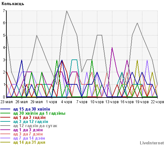Screen dimensions: 166x146
Task: Click y-axis value 6
Action: 4,23
